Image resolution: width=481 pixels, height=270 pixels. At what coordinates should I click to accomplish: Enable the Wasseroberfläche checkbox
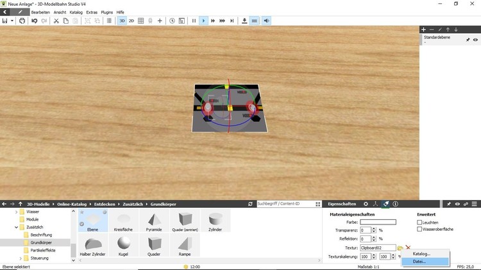(419, 229)
